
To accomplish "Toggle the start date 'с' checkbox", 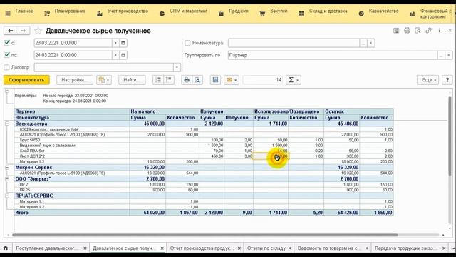I will [x=7, y=43].
